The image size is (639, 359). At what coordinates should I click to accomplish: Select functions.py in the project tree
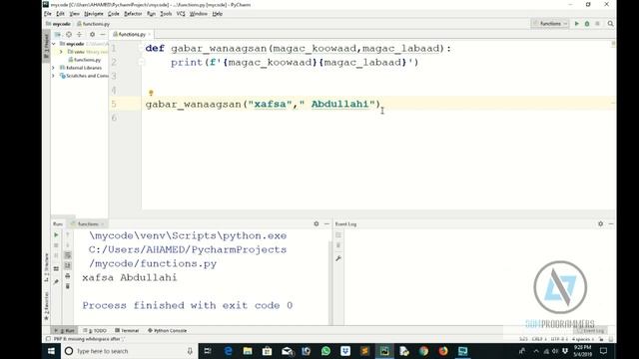85,60
